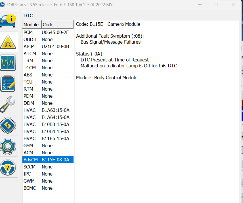Close the FORScan window
The width and height of the screenshot is (243, 203).
tap(233, 5)
